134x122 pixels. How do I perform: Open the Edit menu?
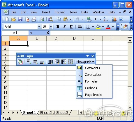(x=23, y=12)
